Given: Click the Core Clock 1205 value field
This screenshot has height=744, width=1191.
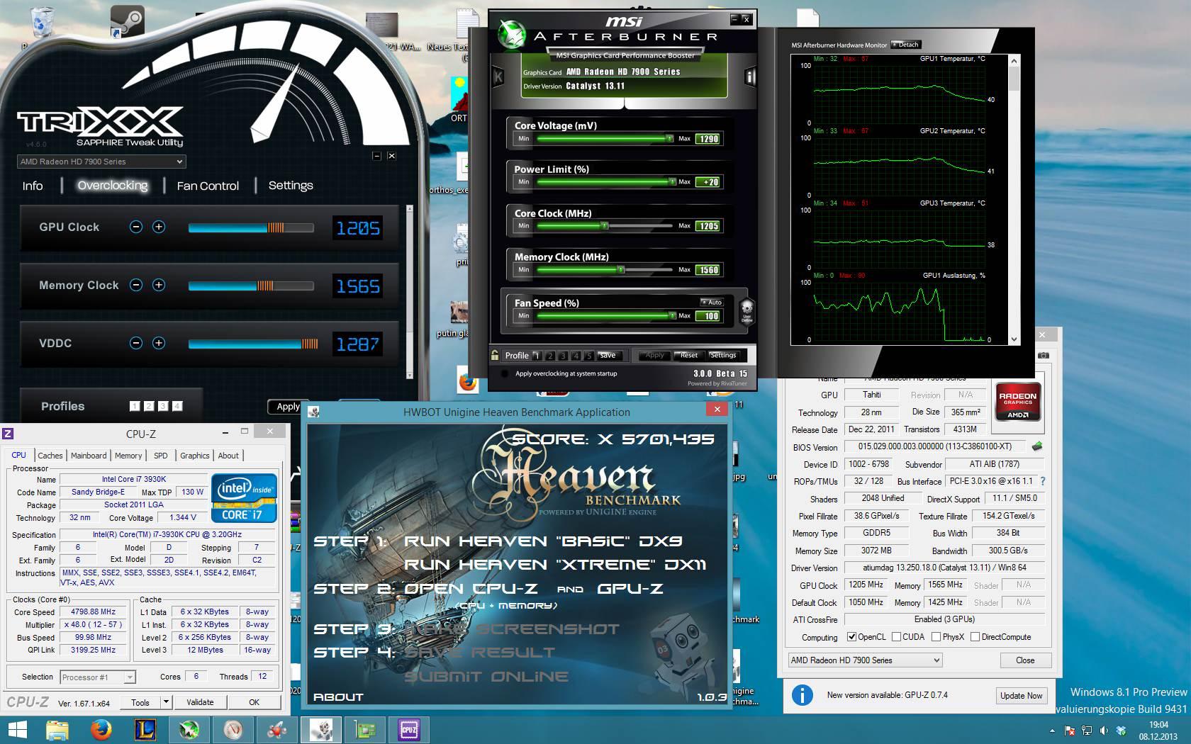Looking at the screenshot, I should [708, 226].
